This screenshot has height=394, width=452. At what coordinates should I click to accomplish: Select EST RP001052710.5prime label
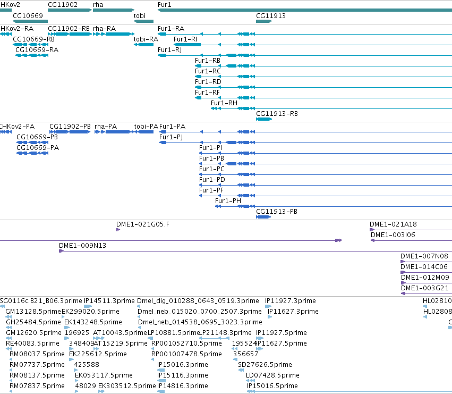click(x=186, y=344)
